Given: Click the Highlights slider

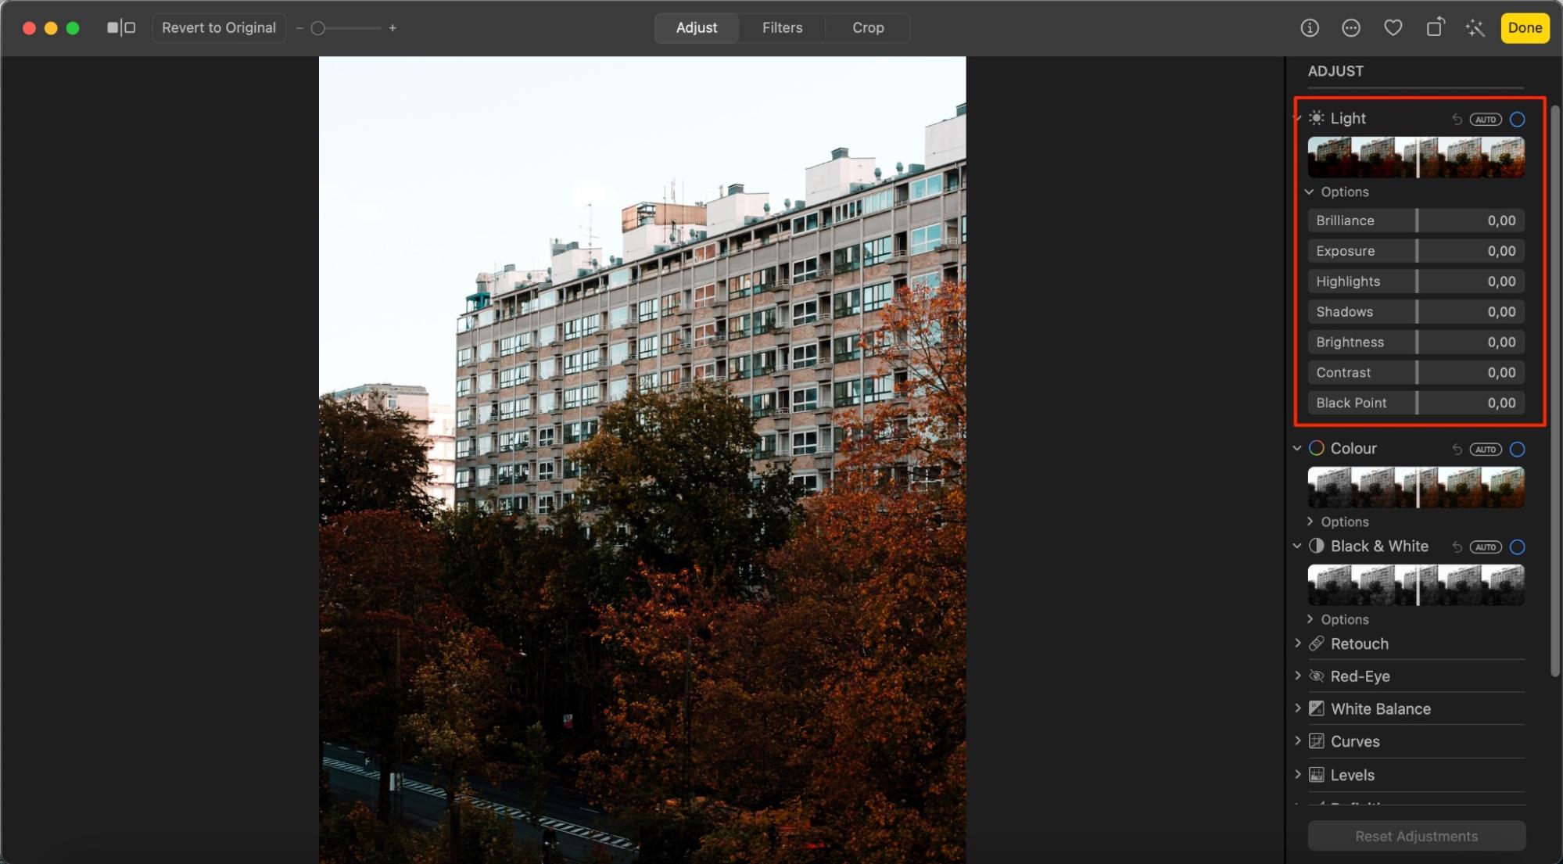Looking at the screenshot, I should 1416,281.
